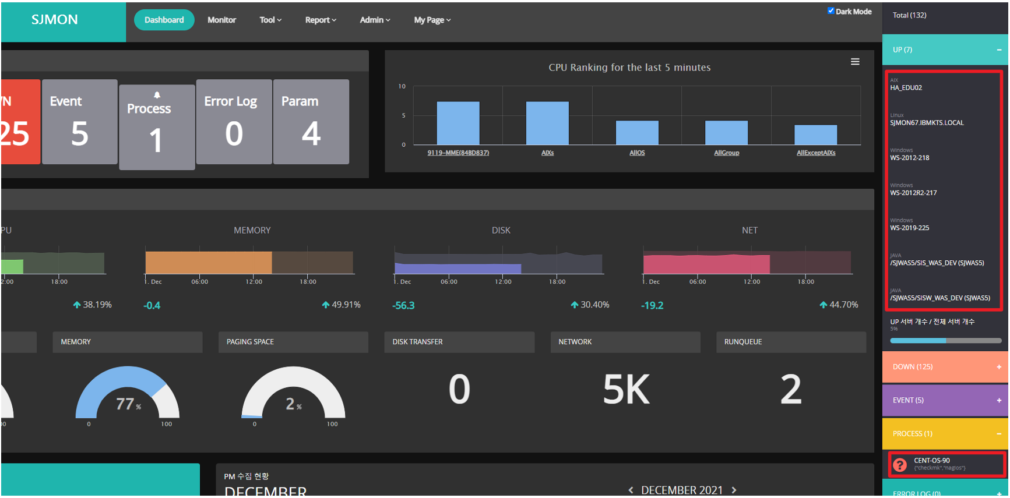1010x498 pixels.
Task: Click the NETWORK panel header
Action: click(625, 342)
